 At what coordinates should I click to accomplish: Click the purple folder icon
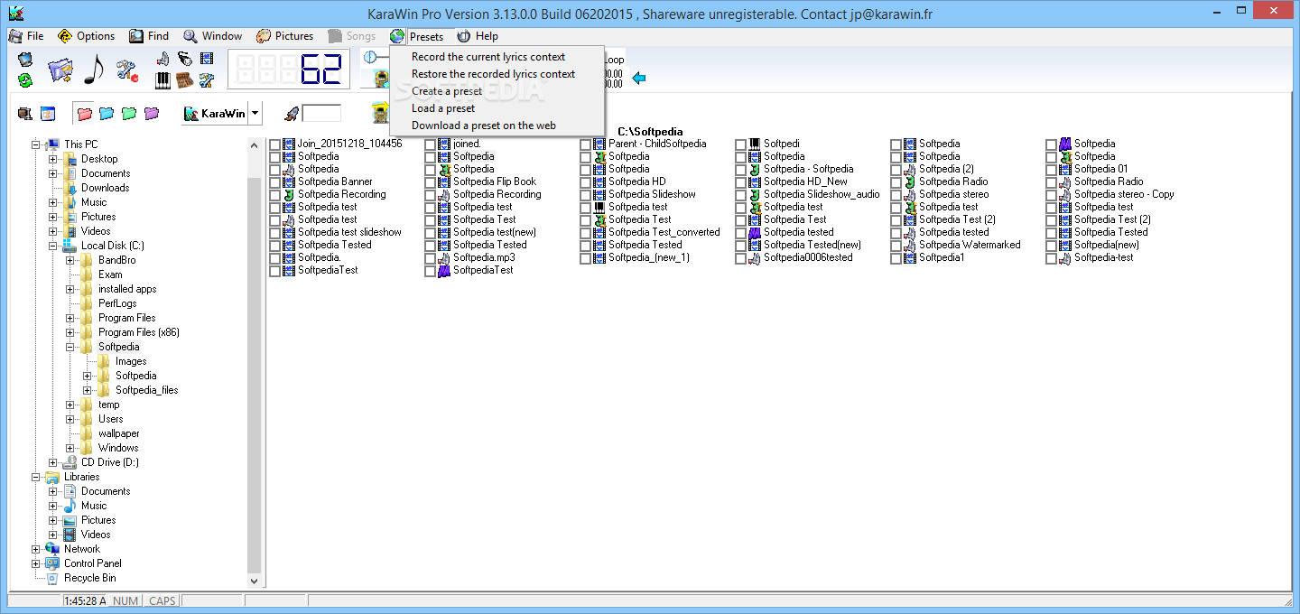[x=152, y=114]
